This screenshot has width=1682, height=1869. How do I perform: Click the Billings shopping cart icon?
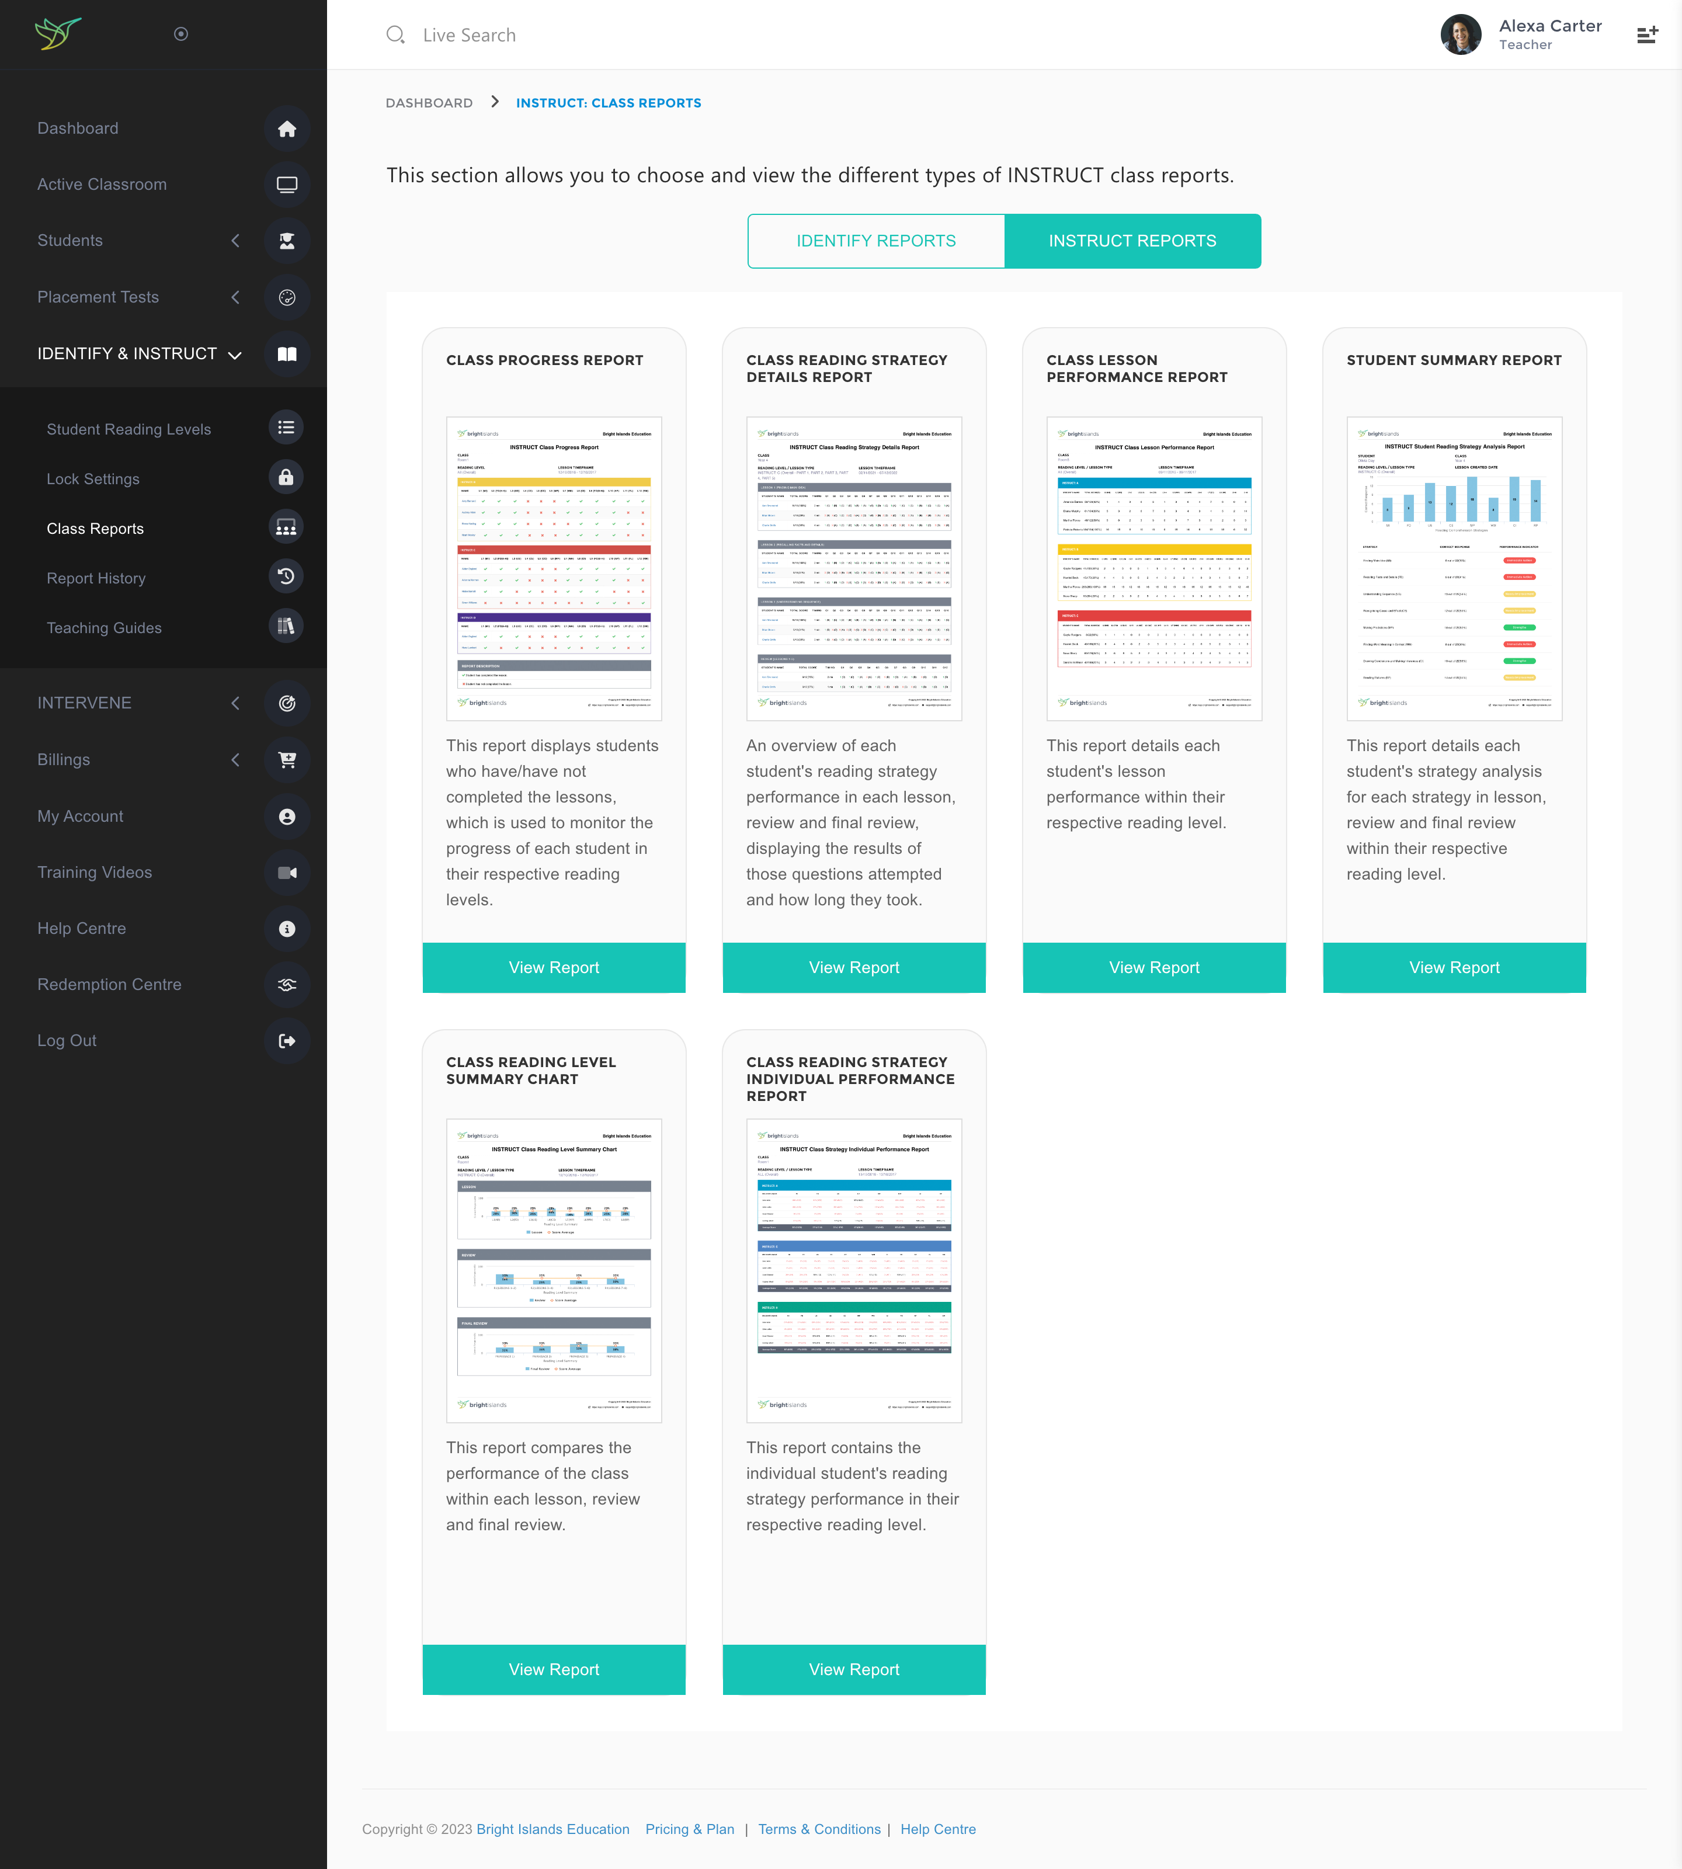click(287, 760)
